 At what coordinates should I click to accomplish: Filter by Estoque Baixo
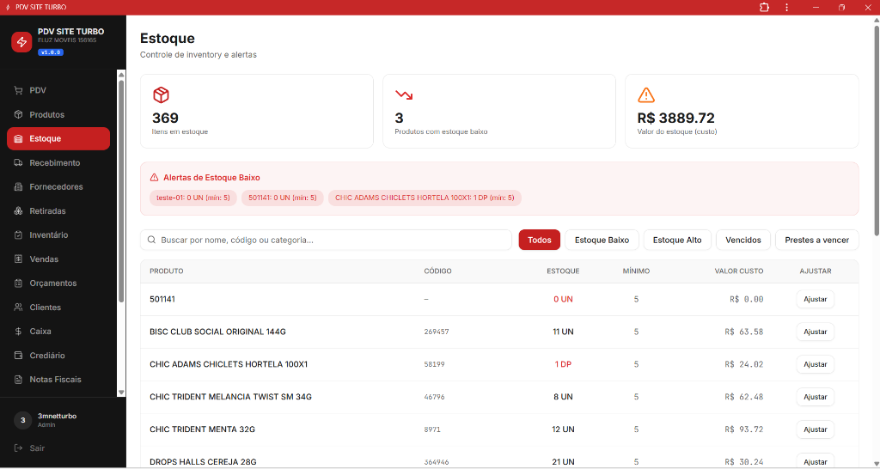[x=602, y=240]
